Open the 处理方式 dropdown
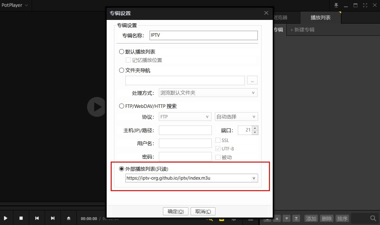Screen dimensions: 380x225 (254, 93)
